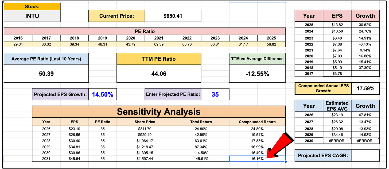
Task: Select the 2031 compounded return 16.16% cell
Action: 257,159
